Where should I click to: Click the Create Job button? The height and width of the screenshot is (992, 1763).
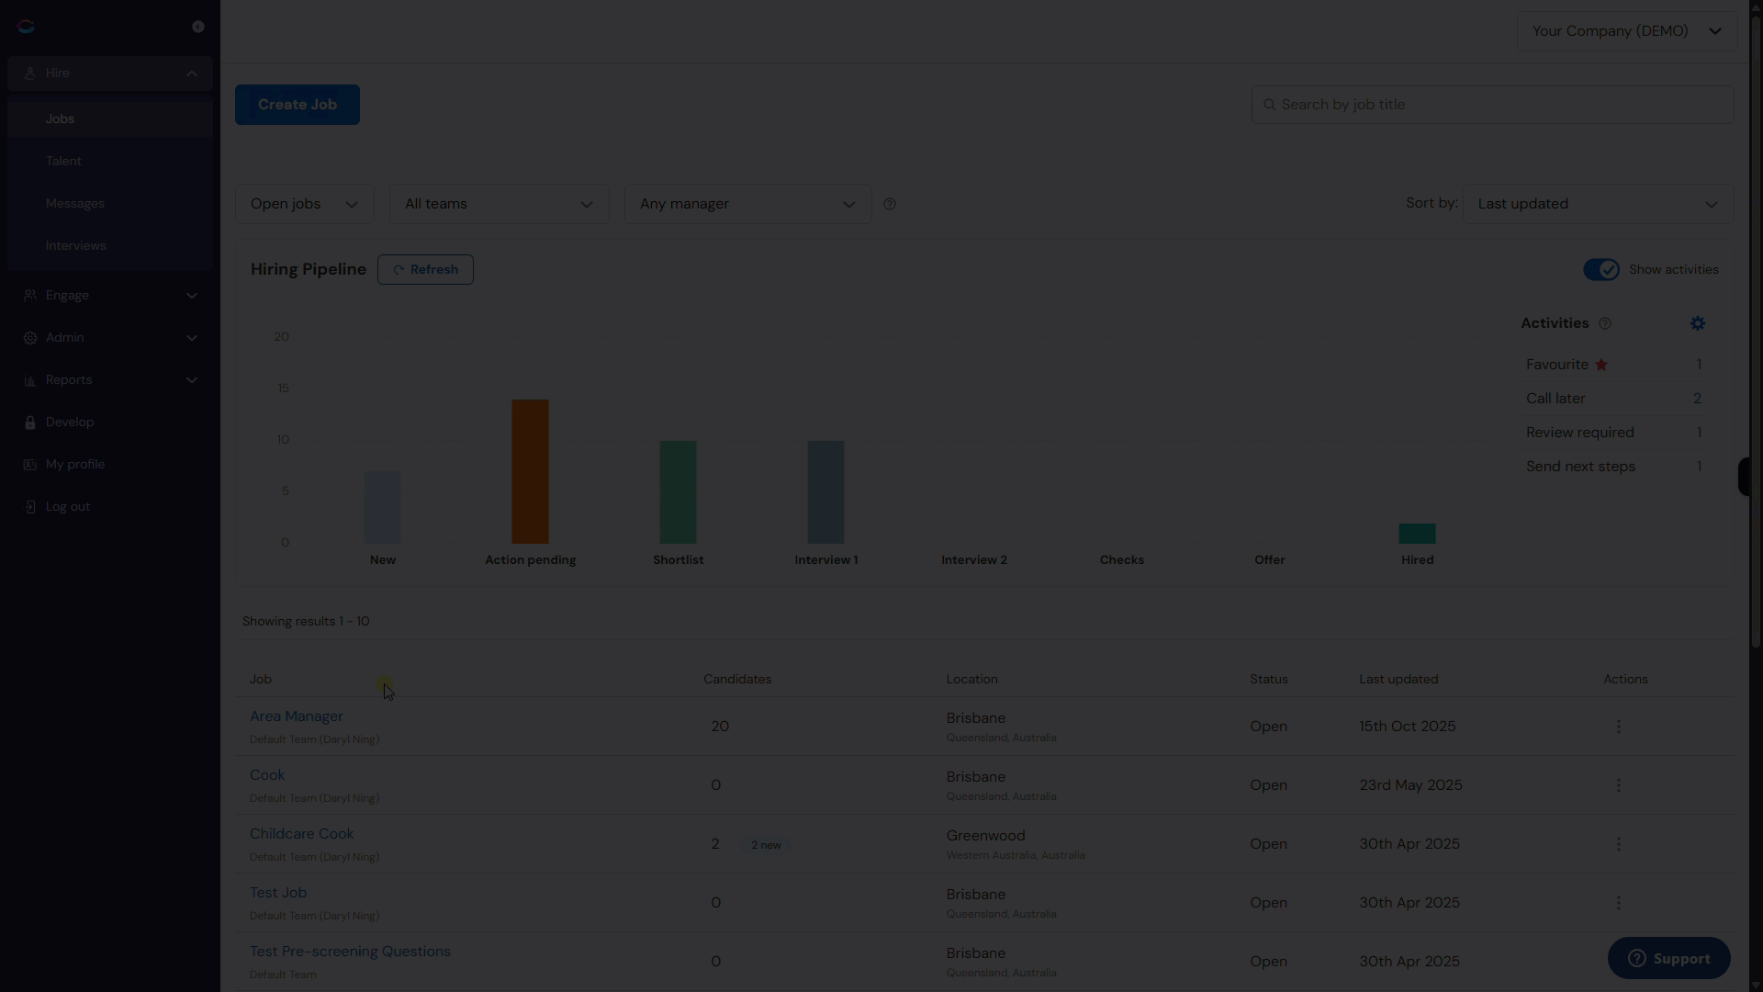(298, 105)
